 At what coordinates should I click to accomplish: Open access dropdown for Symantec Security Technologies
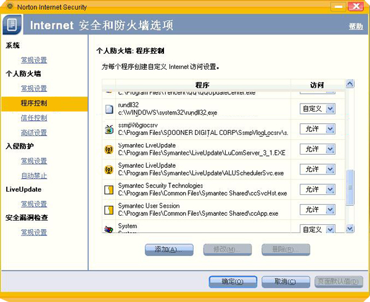click(x=318, y=190)
